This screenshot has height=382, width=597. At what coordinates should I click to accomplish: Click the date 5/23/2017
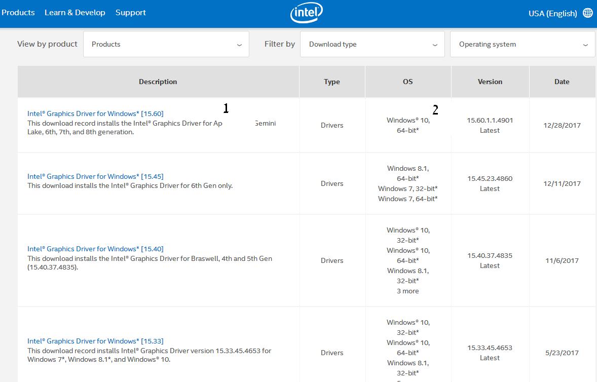pos(562,353)
